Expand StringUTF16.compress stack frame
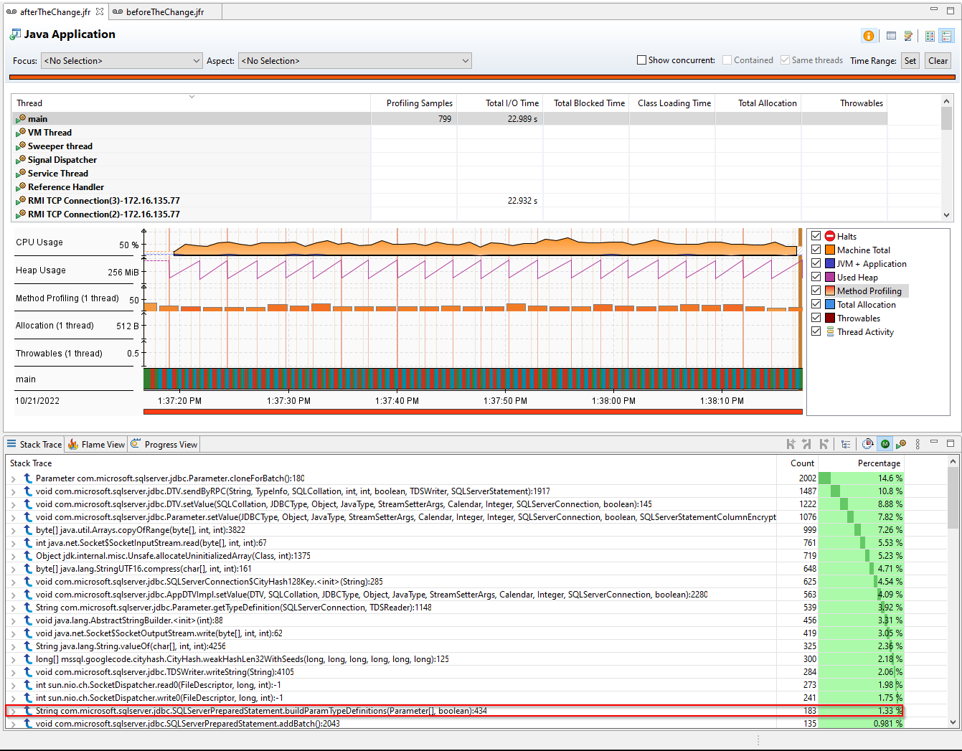 13,569
